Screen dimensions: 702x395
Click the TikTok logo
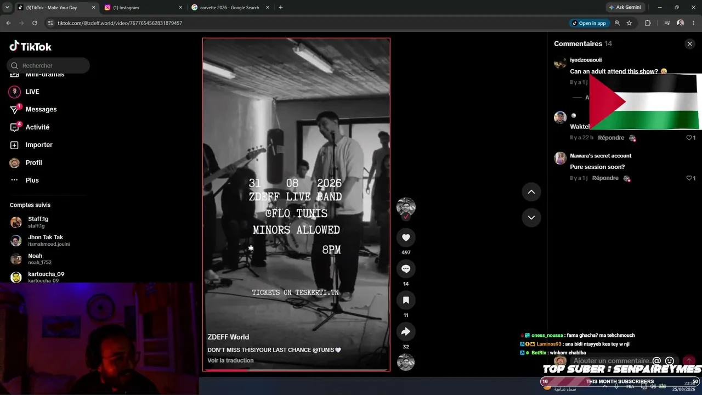tap(31, 47)
